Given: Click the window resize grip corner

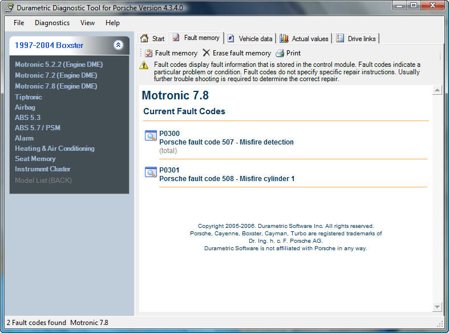Looking at the screenshot, I should pos(440,324).
